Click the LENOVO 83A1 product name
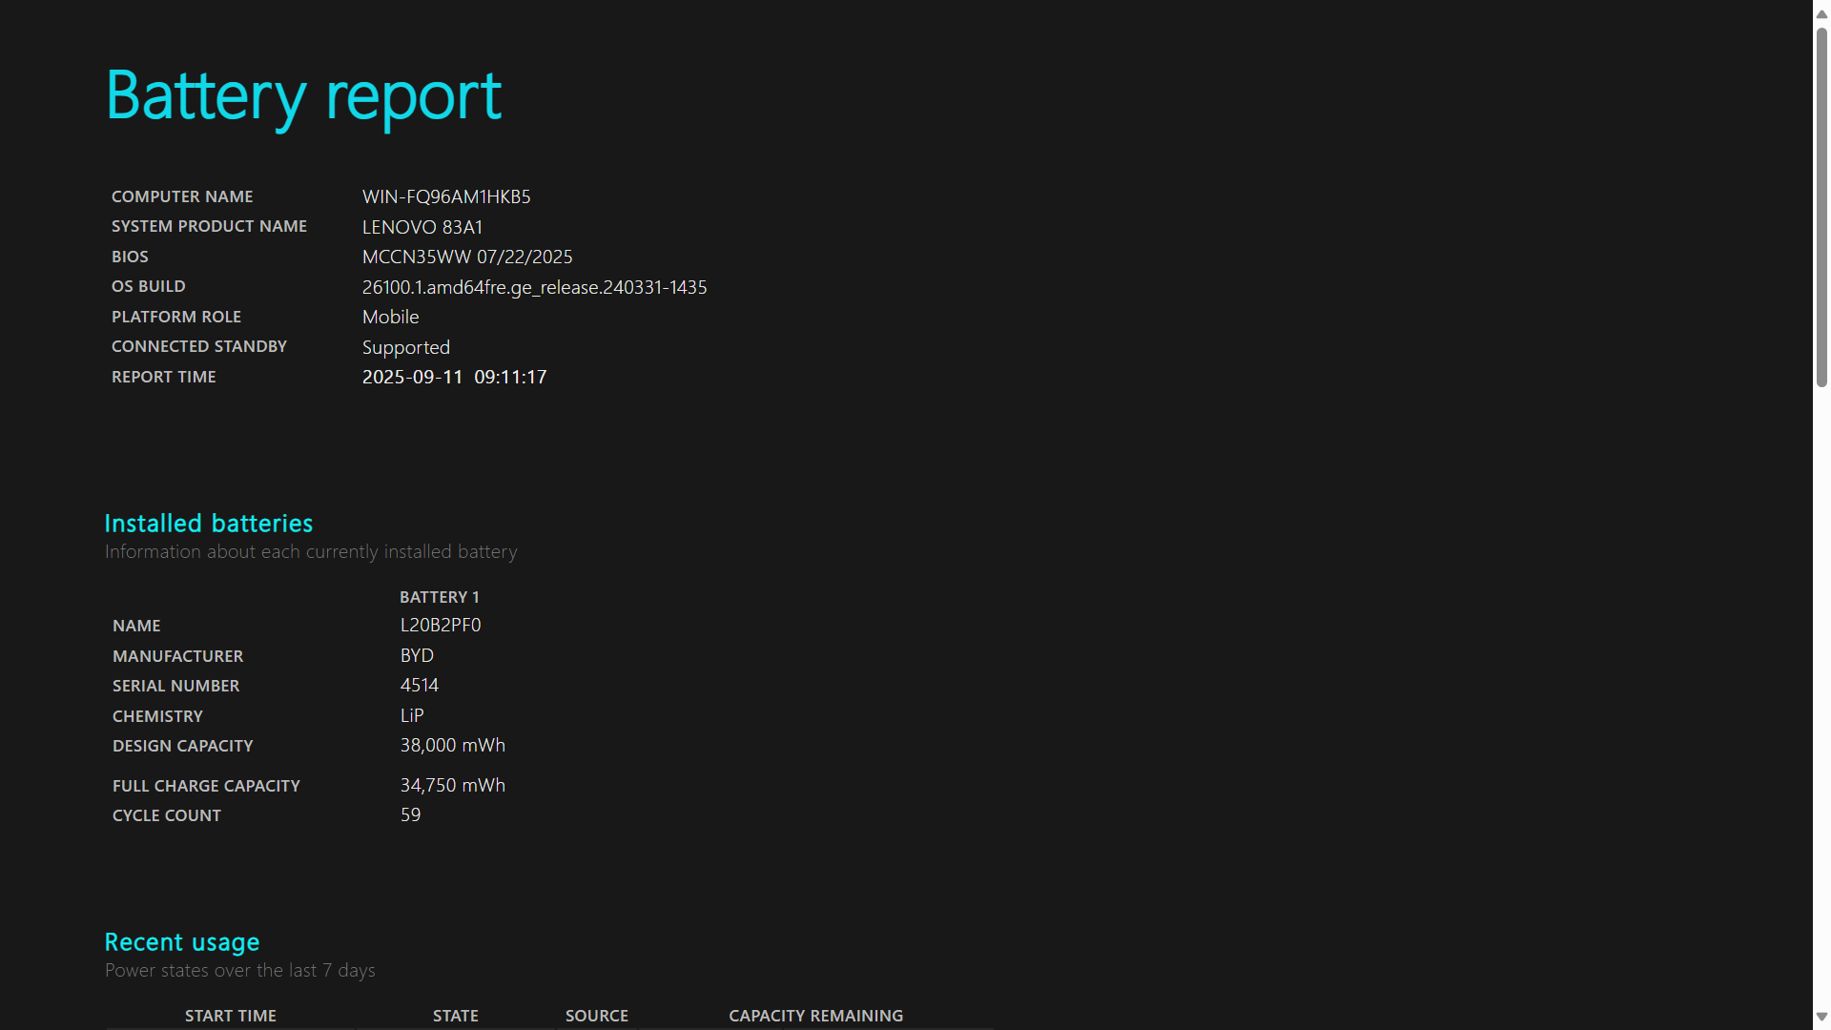 tap(422, 227)
